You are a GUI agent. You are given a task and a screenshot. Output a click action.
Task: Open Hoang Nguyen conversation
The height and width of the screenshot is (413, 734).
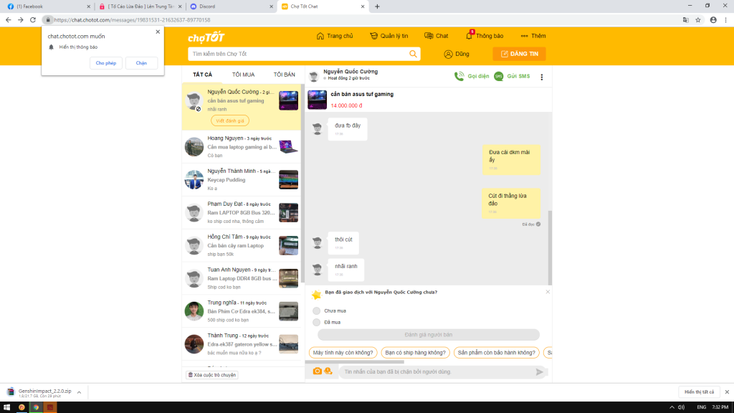242,146
